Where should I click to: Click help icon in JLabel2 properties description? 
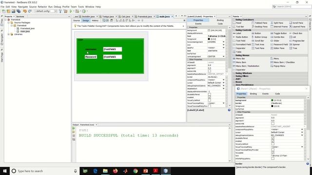click(229, 110)
